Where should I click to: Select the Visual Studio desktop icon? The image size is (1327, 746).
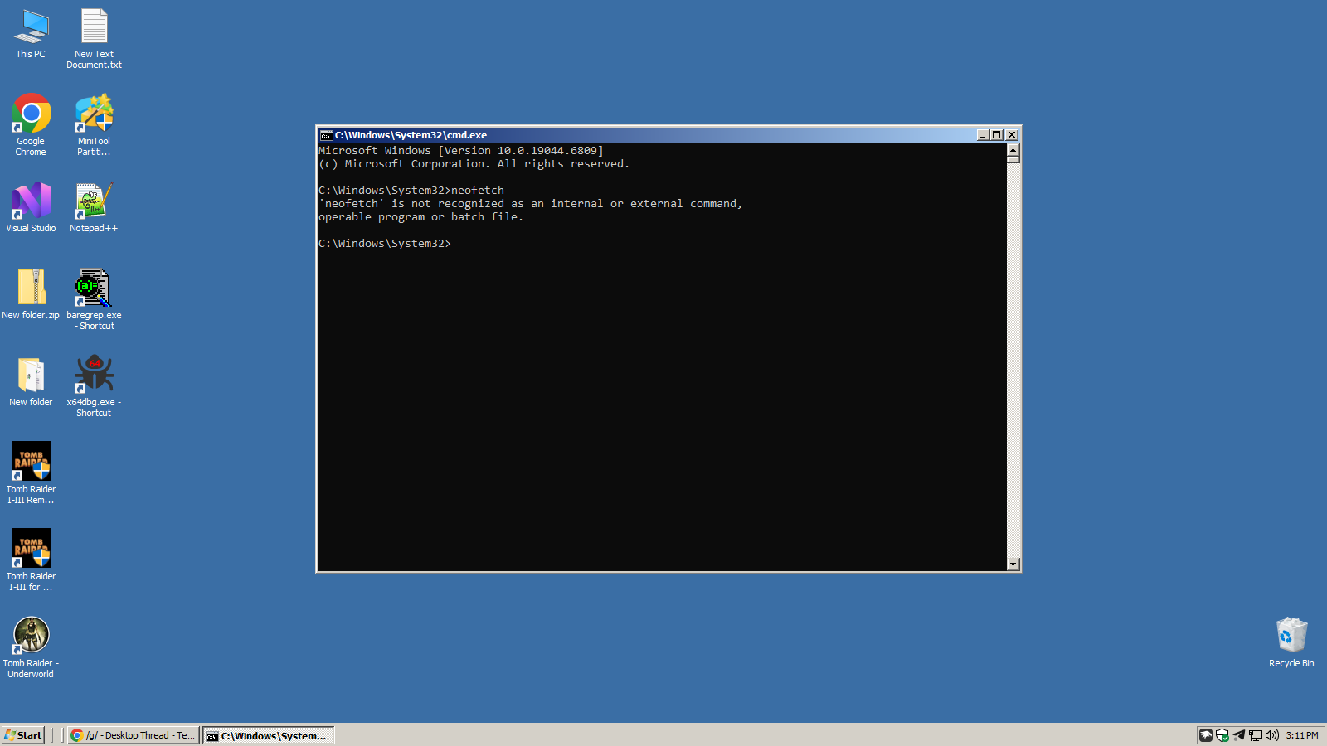pyautogui.click(x=31, y=202)
